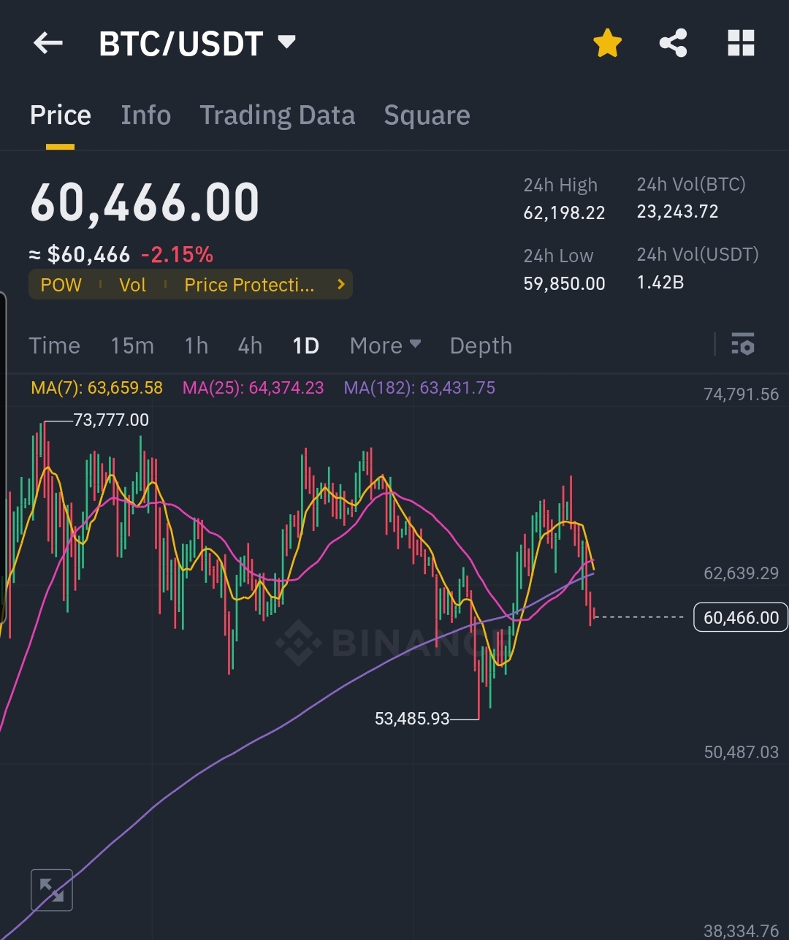Expand the BTC/USDT pair dropdown
The image size is (789, 940).
287,42
